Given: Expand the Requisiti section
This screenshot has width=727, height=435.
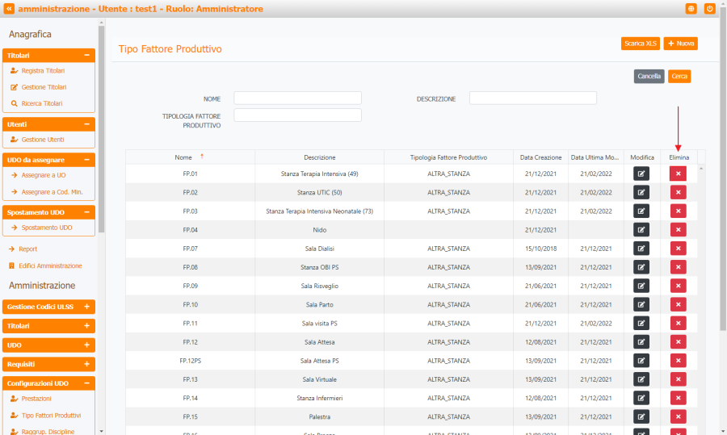Looking at the screenshot, I should pos(86,364).
